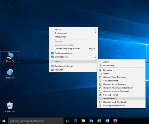This screenshot has height=124, width=149.
Task: Click the ZIP-komprimierter Ordner icon
Action: pyautogui.click(x=100, y=105)
